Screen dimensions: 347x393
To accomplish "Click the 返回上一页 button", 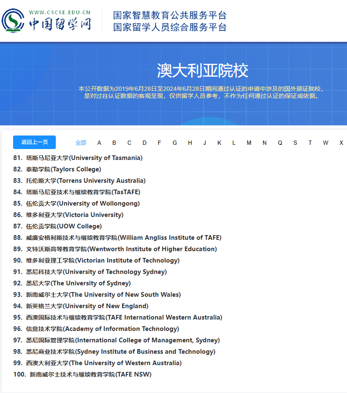I will pos(34,142).
